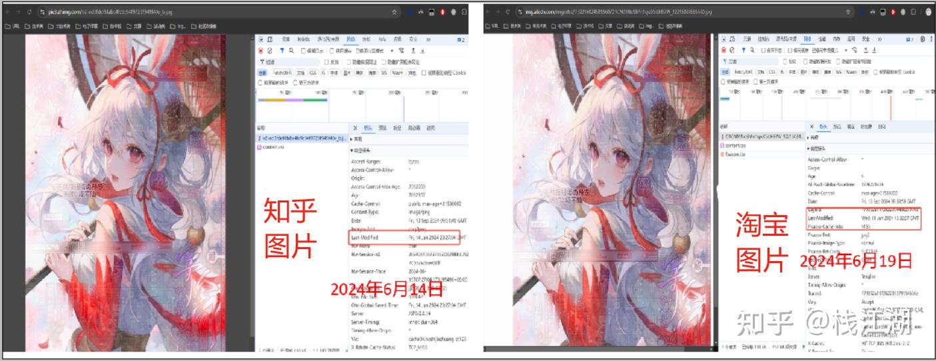Filter by Fetch/XHR in left DevTools

pyautogui.click(x=282, y=73)
